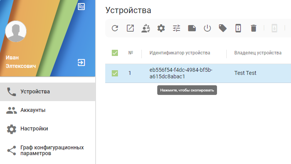This screenshot has height=164, width=291.
Task: Click the tag label toolbar icon
Action: pos(223,29)
